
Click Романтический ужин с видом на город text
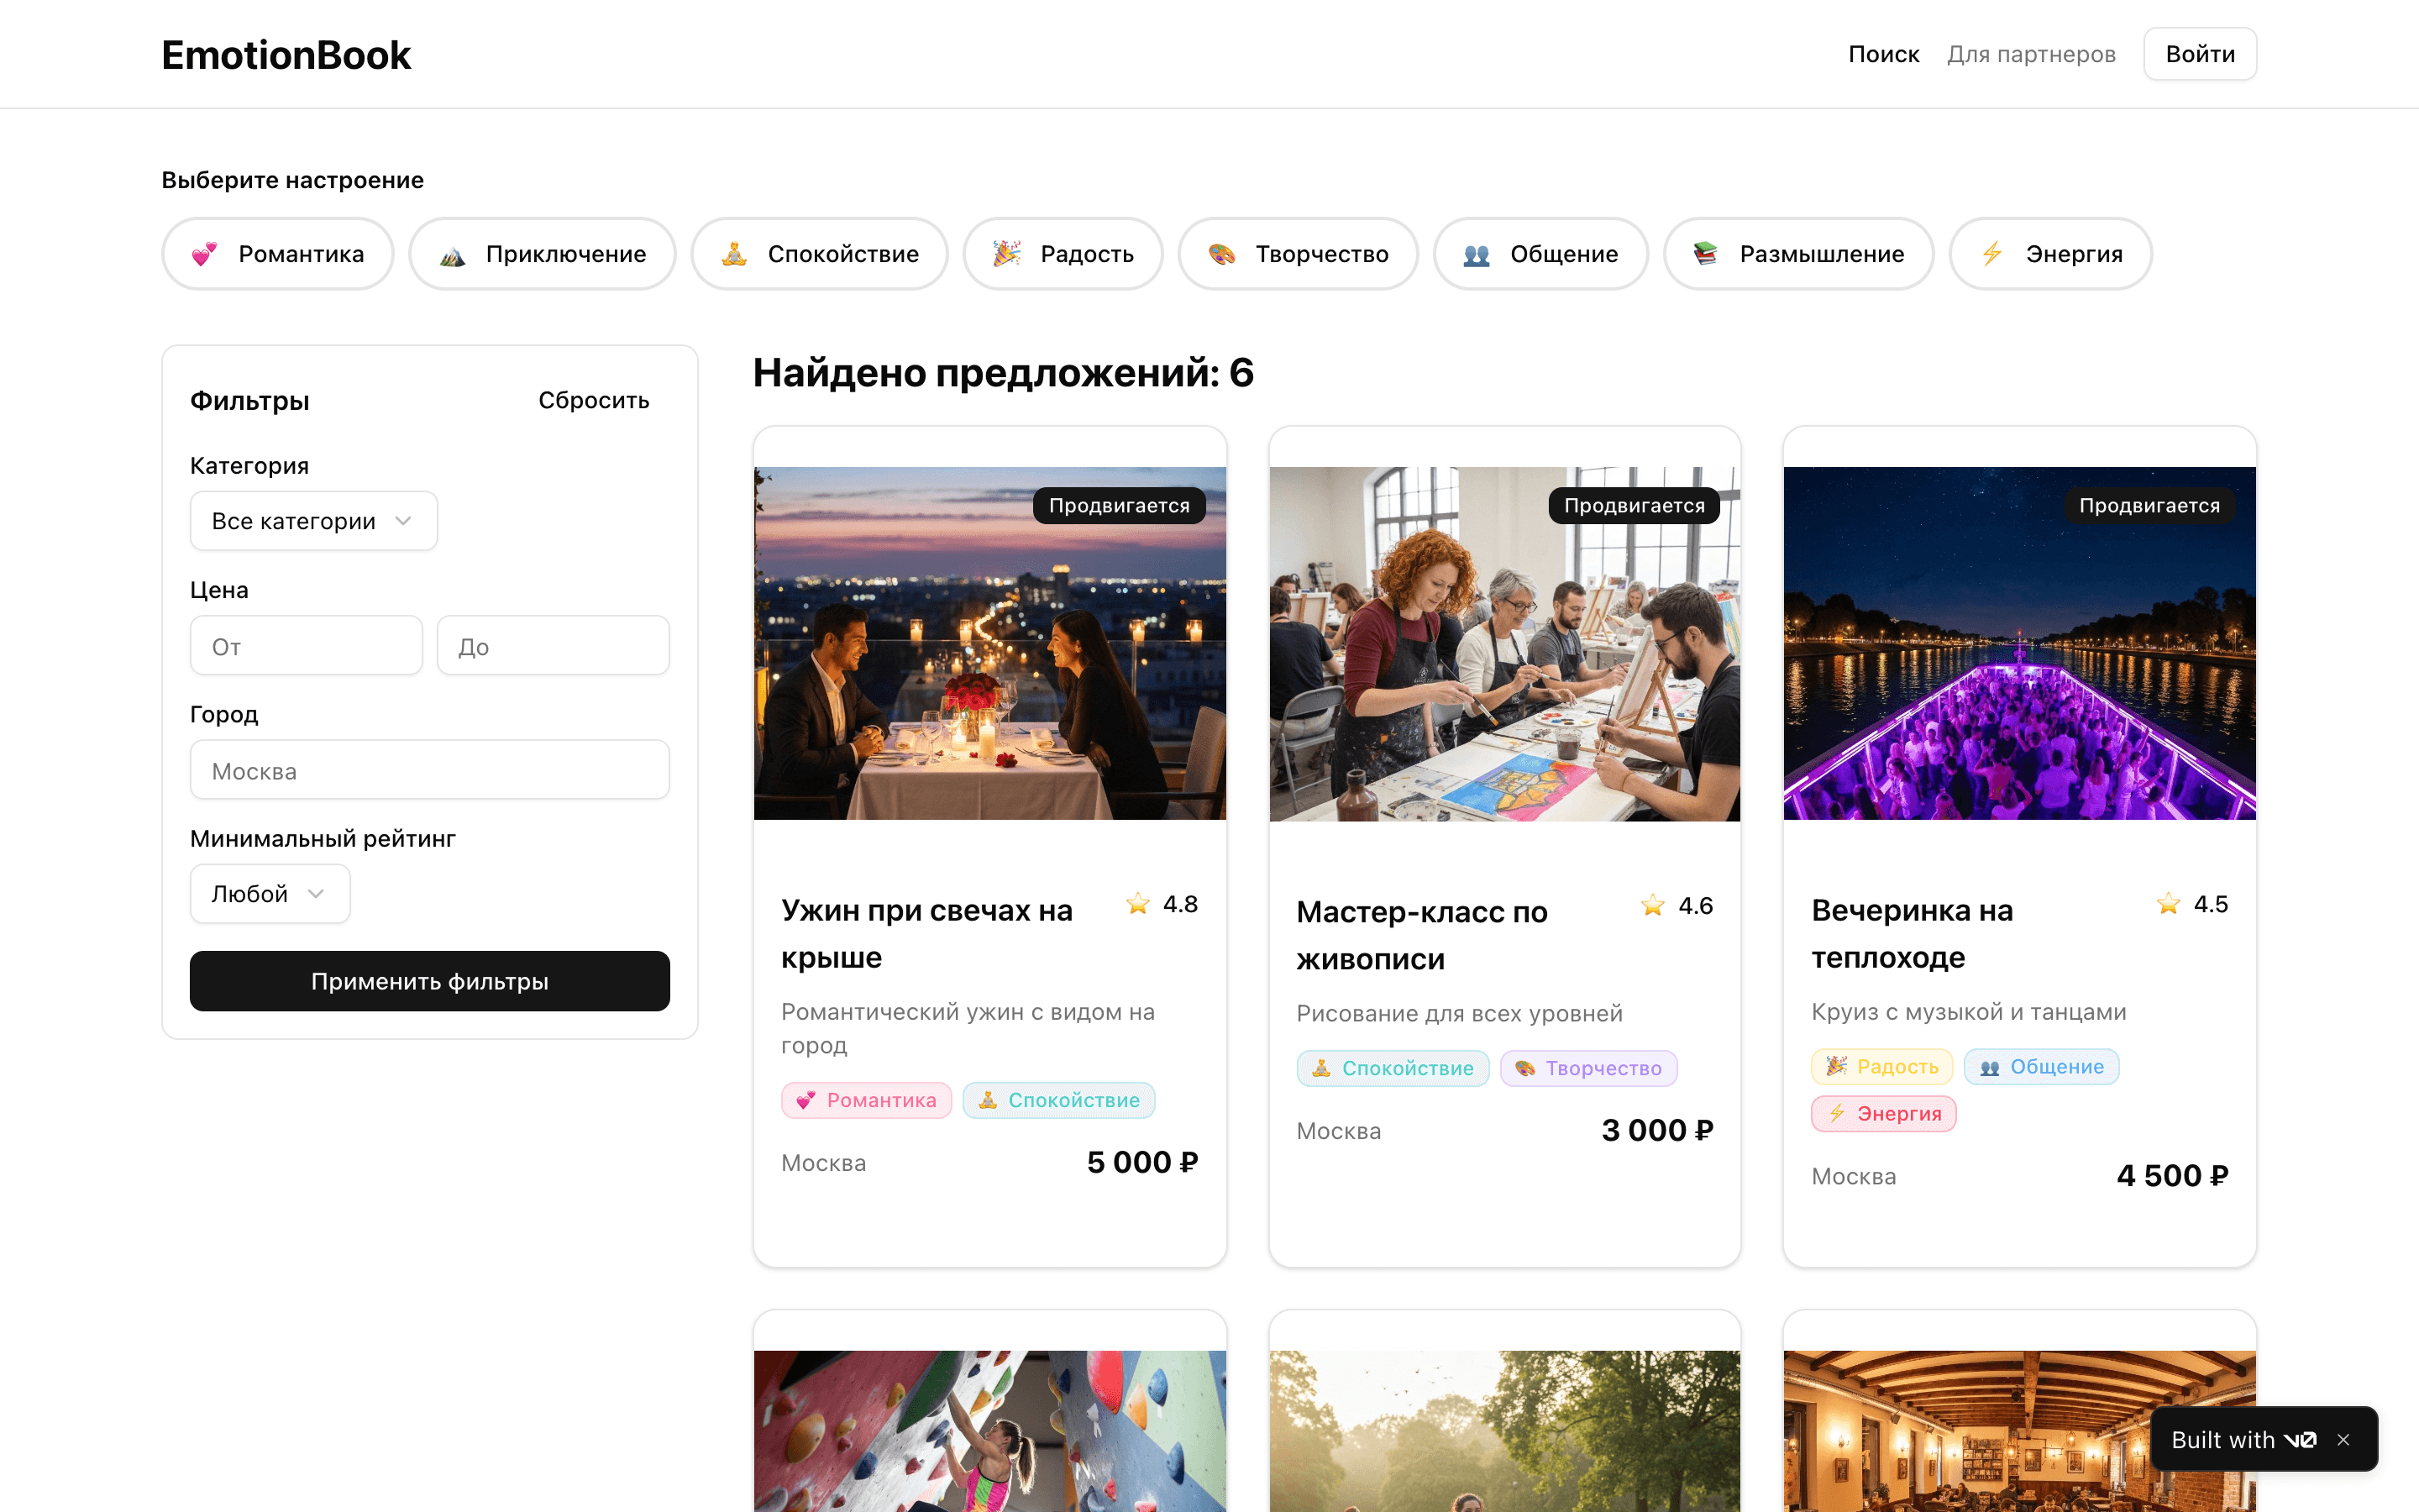point(968,1028)
